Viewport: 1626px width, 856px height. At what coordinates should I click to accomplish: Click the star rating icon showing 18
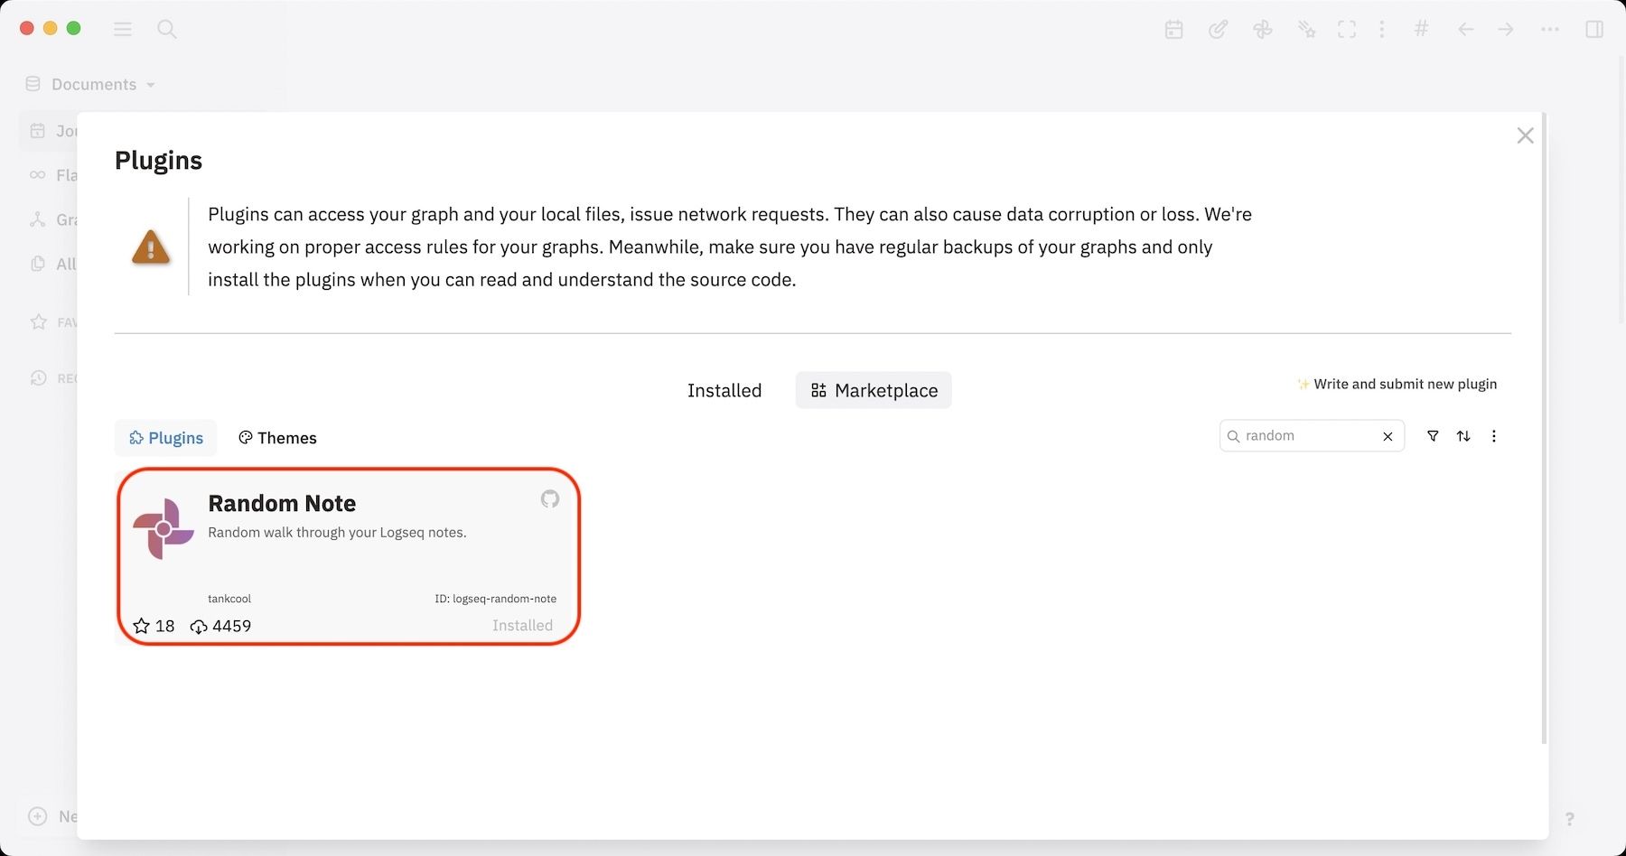click(142, 626)
